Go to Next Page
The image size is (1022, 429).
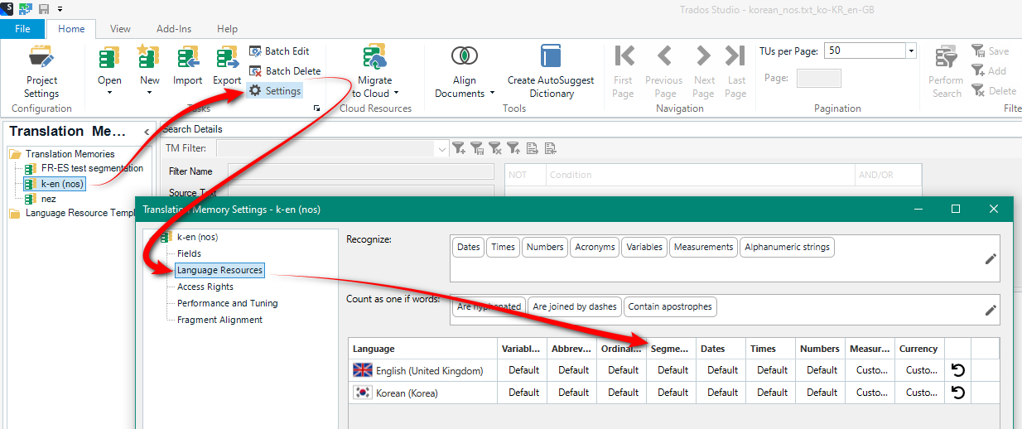click(x=704, y=72)
